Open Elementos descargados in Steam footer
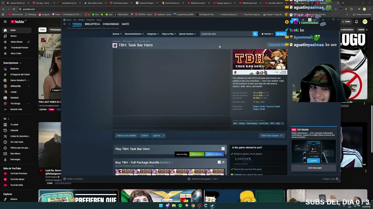Image resolution: width=373 pixels, height=209 pixels. [203, 179]
